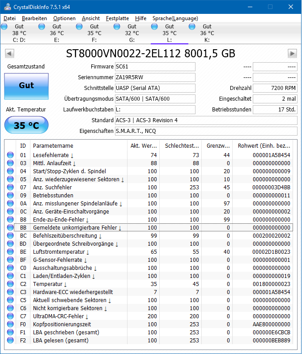
Task: Select the Gemeldete unkorrigierbare Fehler row
Action: click(x=153, y=227)
